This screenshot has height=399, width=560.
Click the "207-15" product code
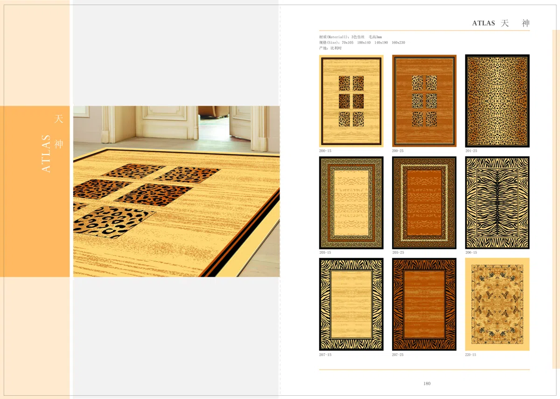pos(325,355)
